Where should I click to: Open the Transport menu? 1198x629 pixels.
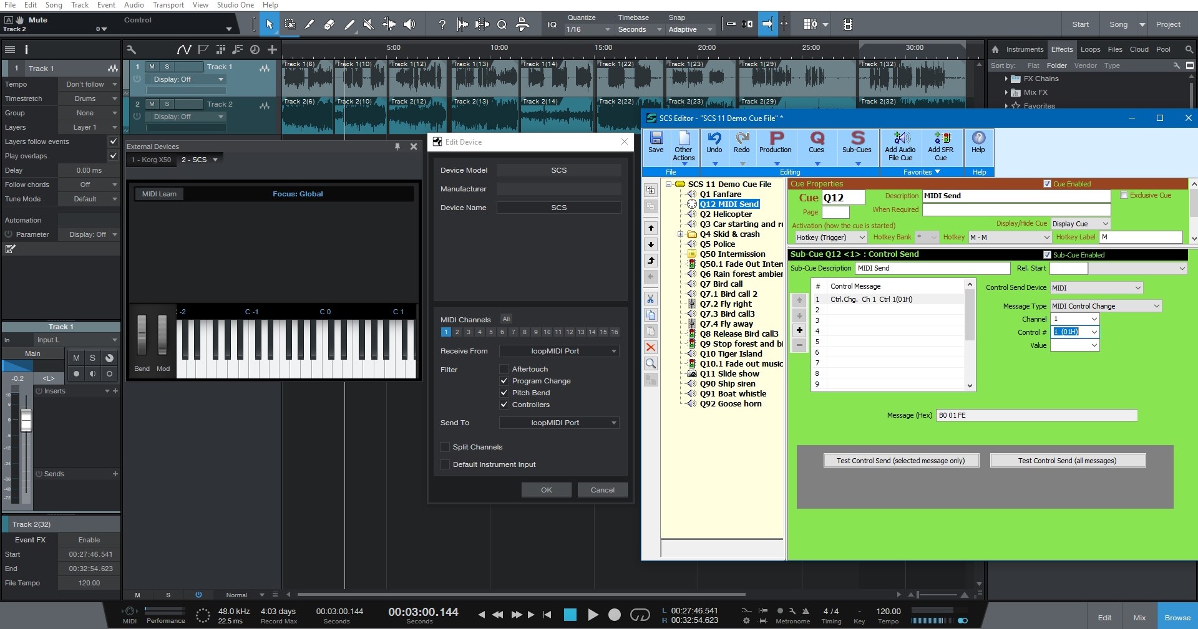coord(168,5)
